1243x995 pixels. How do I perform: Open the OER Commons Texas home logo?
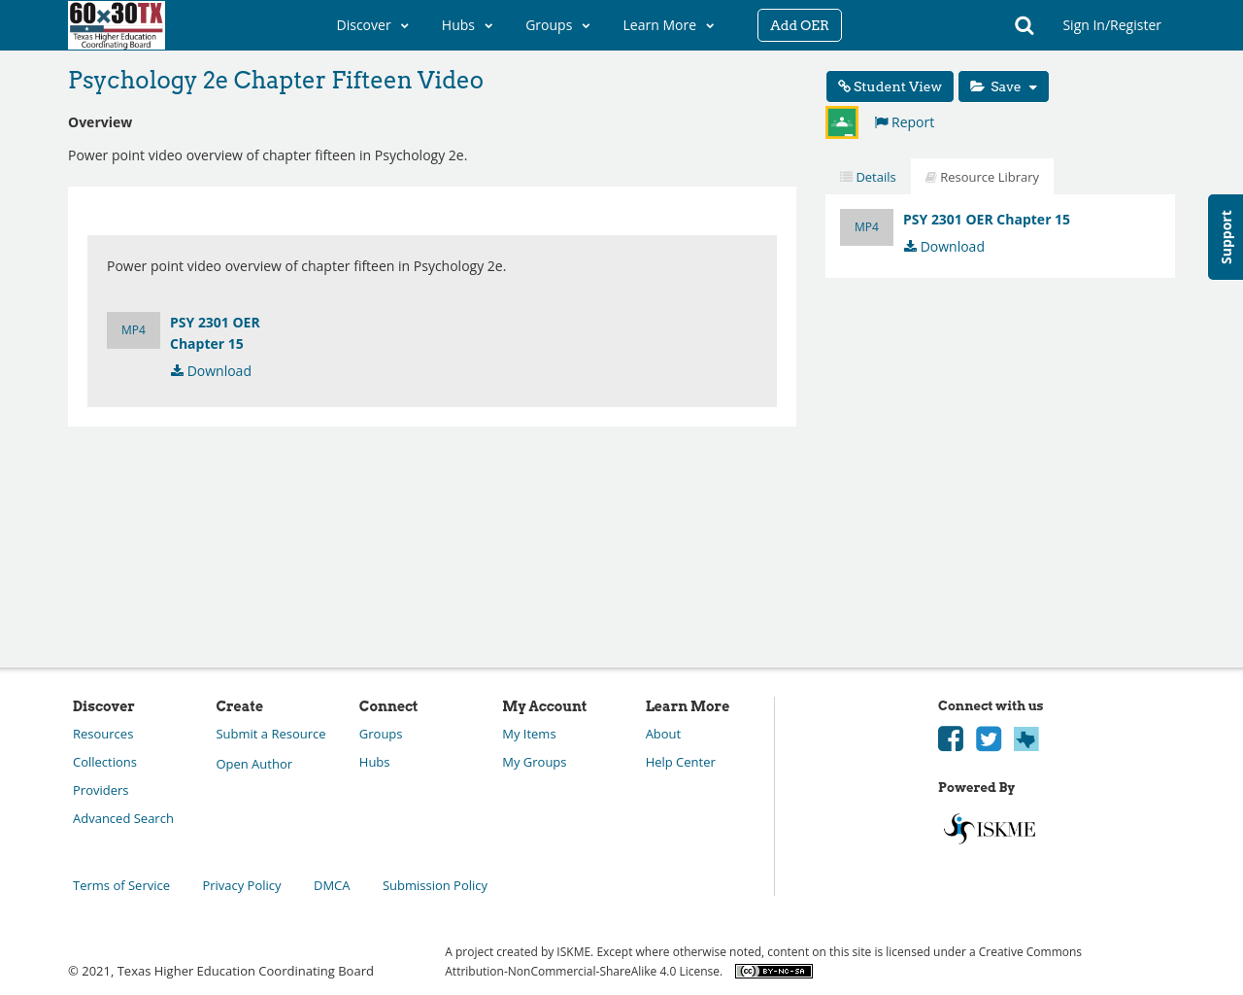(x=116, y=24)
